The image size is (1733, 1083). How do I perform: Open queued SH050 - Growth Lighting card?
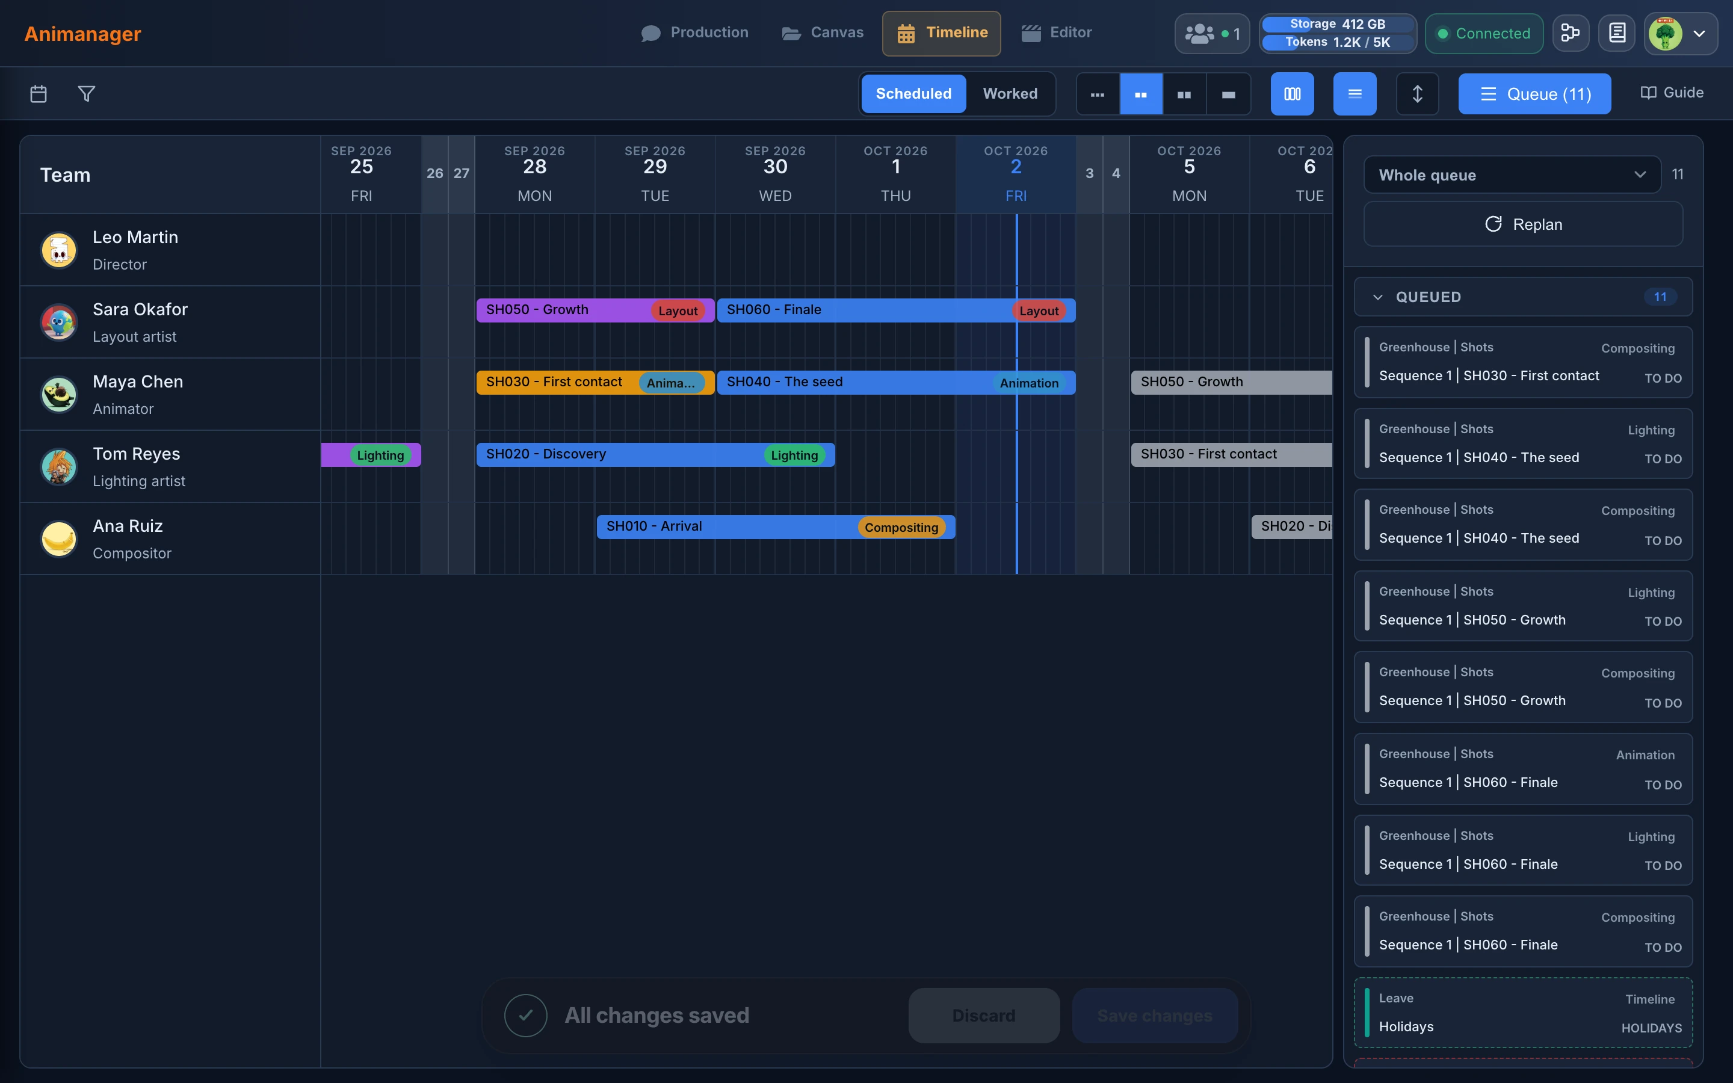1523,606
